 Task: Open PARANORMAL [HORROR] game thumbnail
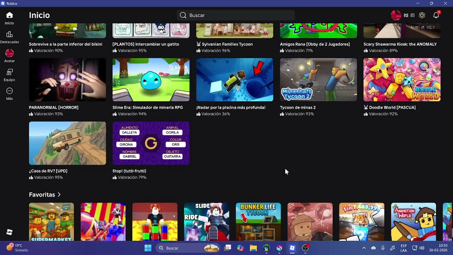[x=67, y=80]
